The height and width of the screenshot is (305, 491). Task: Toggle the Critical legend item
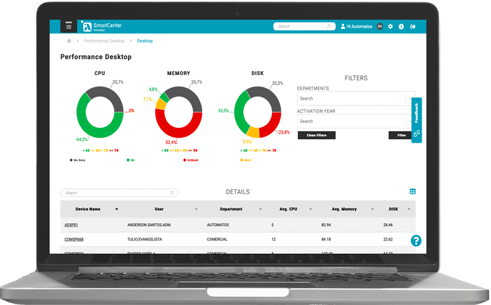click(x=189, y=160)
